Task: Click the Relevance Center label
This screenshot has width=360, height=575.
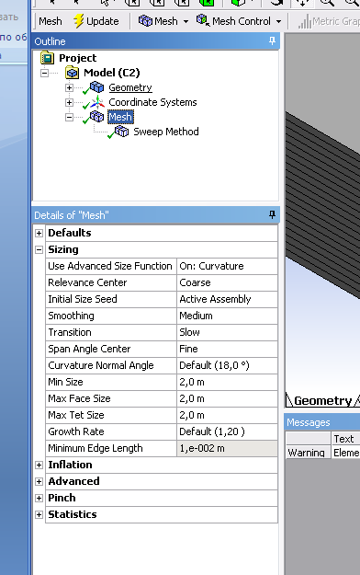Action: click(x=87, y=282)
